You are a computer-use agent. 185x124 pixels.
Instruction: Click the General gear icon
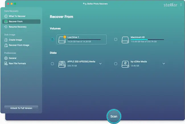point(6,58)
